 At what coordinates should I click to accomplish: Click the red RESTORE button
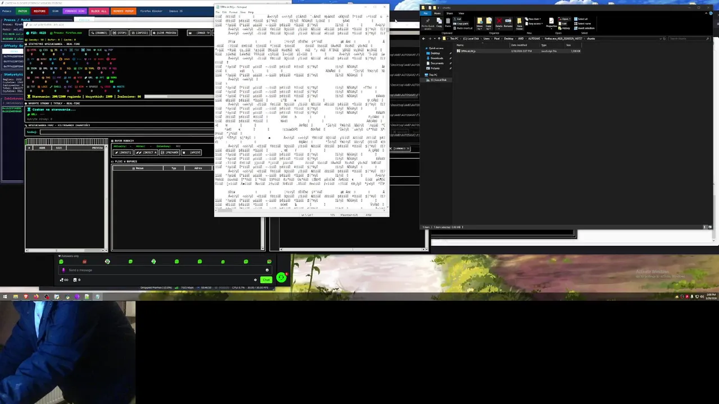pos(40,11)
